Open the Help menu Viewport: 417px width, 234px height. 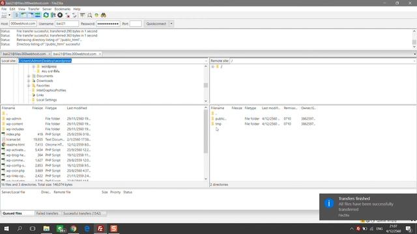pyautogui.click(x=77, y=9)
